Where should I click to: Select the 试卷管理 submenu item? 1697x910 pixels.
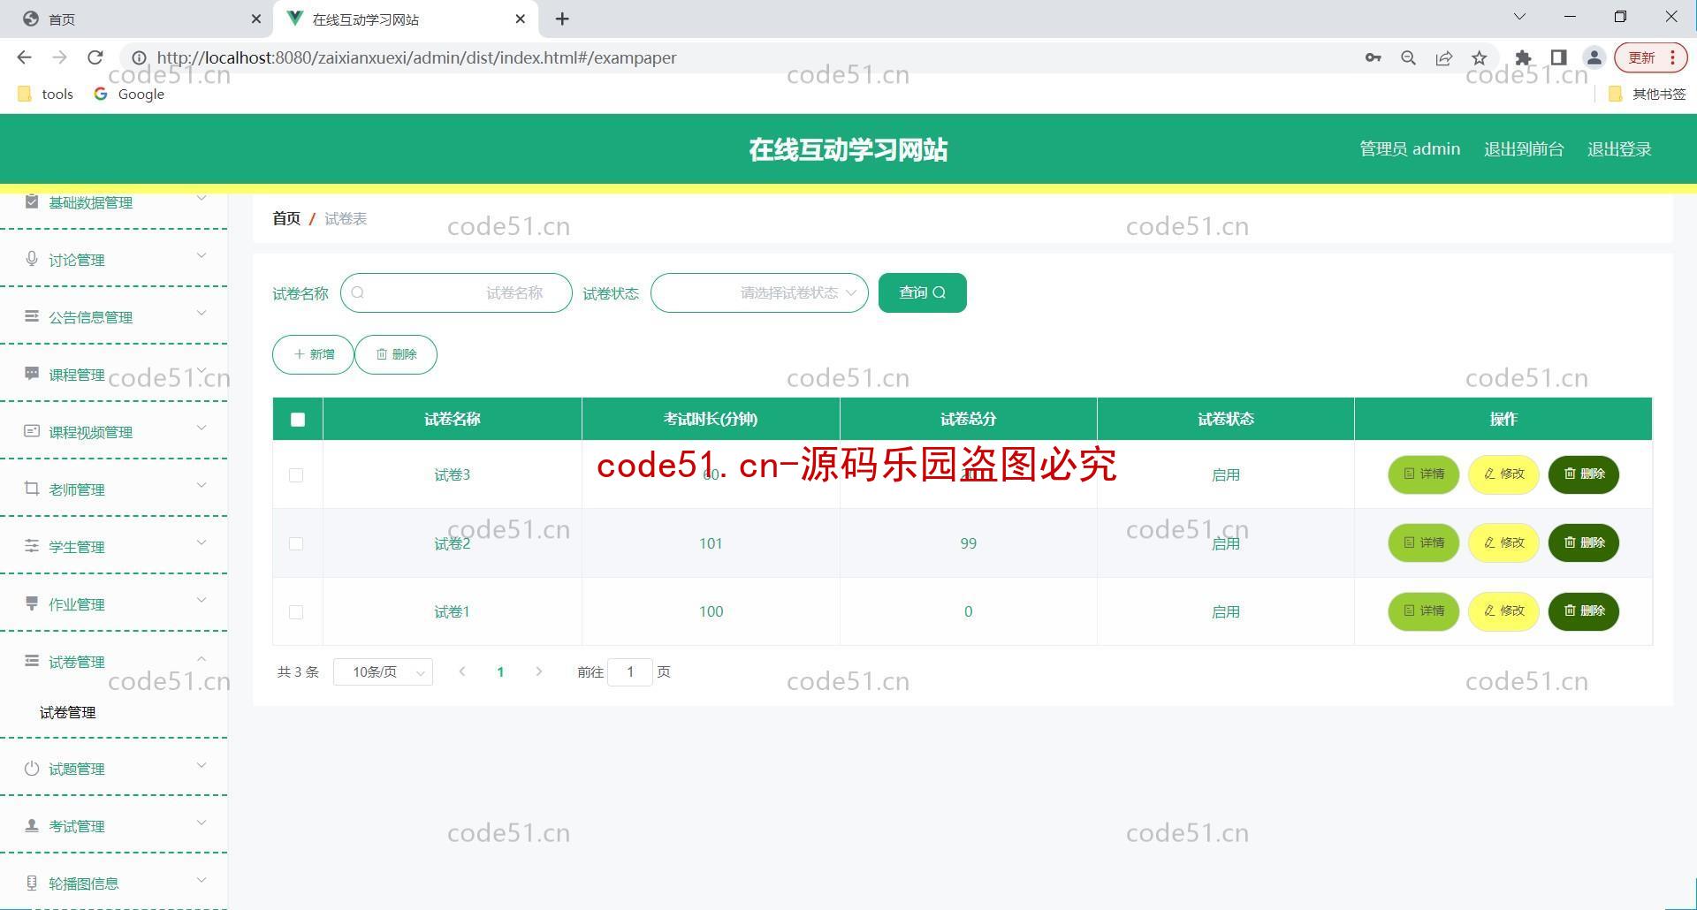[x=68, y=712]
